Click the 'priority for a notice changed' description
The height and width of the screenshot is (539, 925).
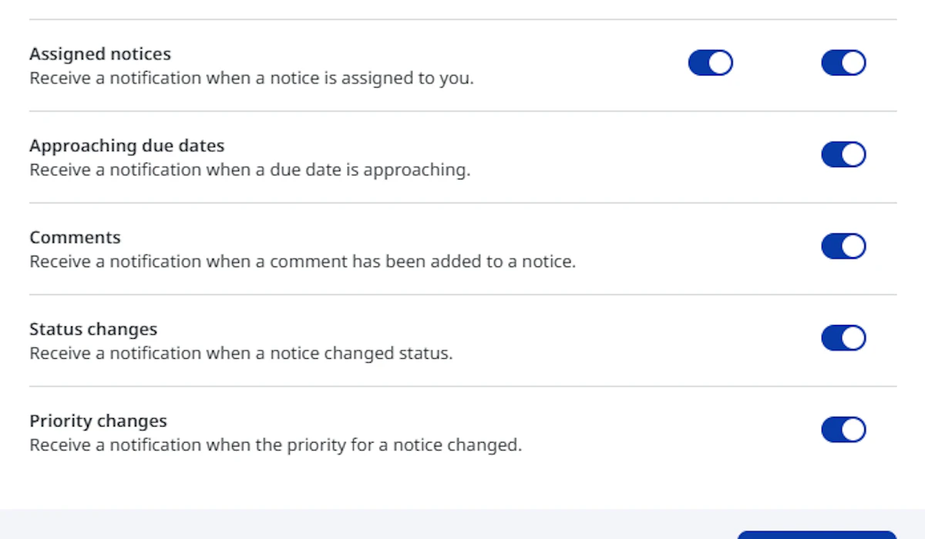click(275, 445)
